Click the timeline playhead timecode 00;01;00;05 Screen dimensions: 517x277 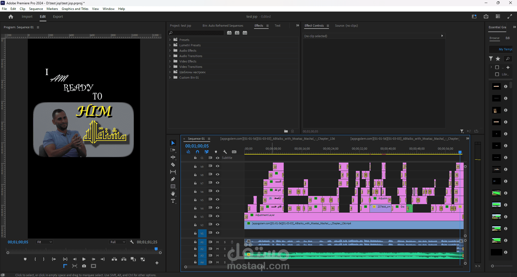click(x=197, y=146)
